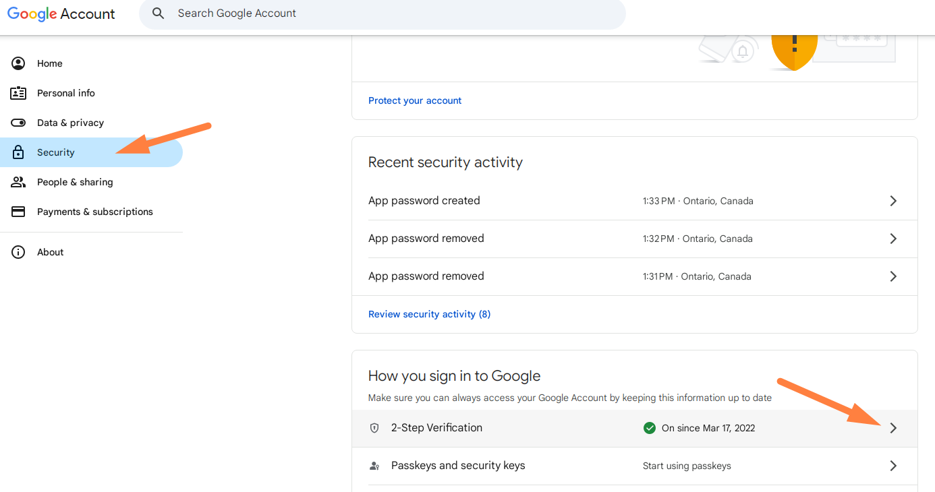Open the 2-Step Verification row chevron
The width and height of the screenshot is (935, 492).
pos(893,428)
